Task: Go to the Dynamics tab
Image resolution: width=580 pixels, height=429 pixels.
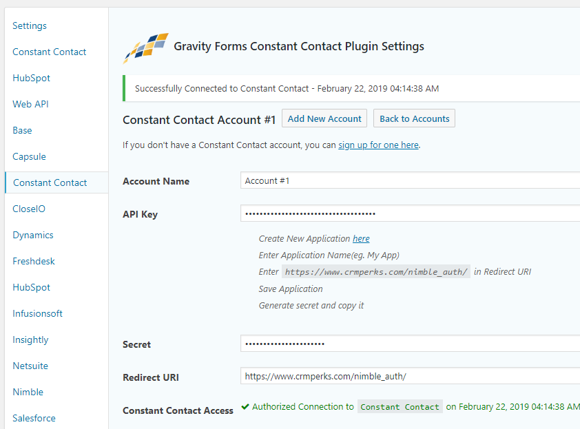Action: 32,236
